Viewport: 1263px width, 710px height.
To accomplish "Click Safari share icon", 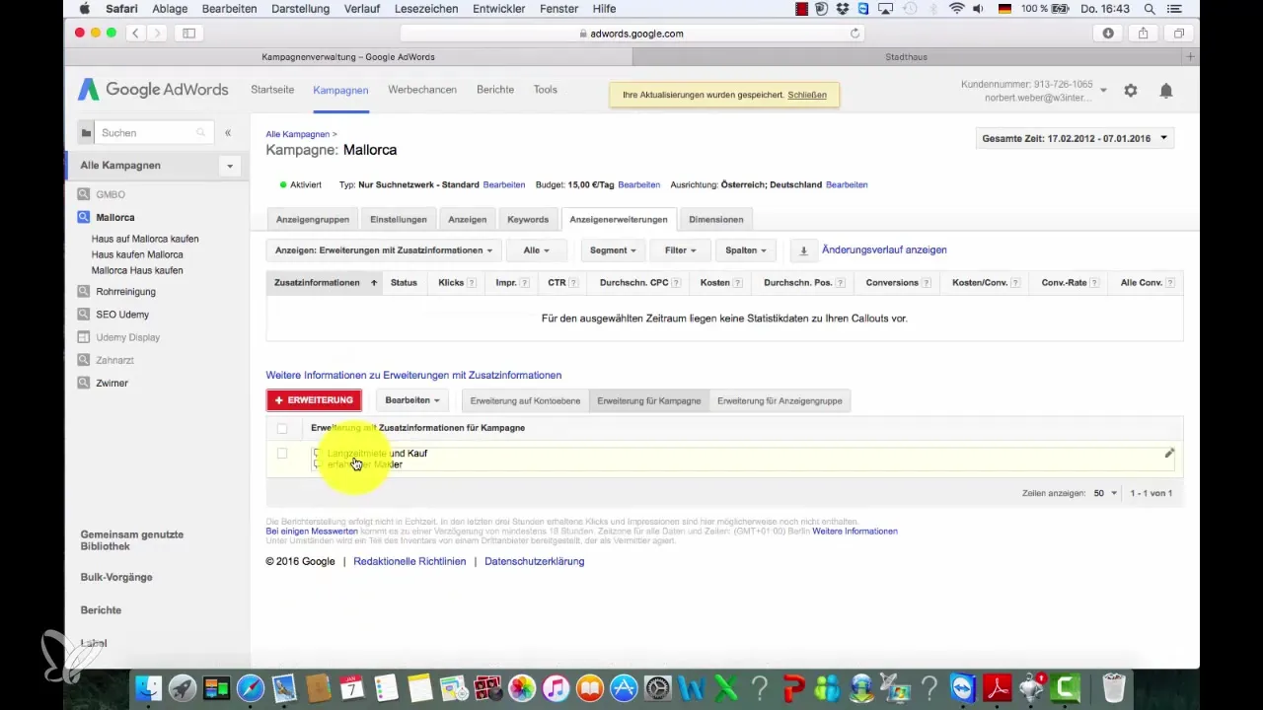I will tap(1143, 33).
